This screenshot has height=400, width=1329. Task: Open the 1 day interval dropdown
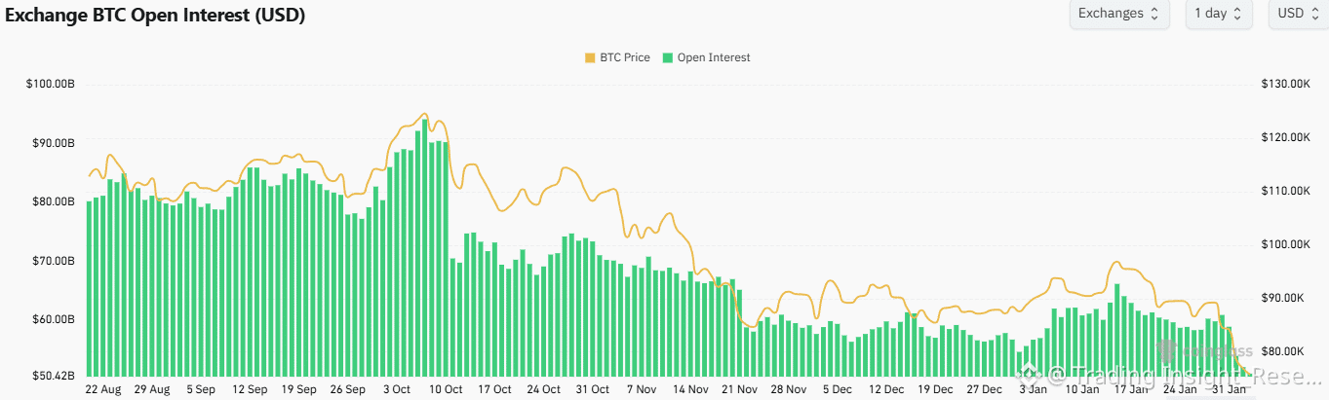click(x=1219, y=14)
